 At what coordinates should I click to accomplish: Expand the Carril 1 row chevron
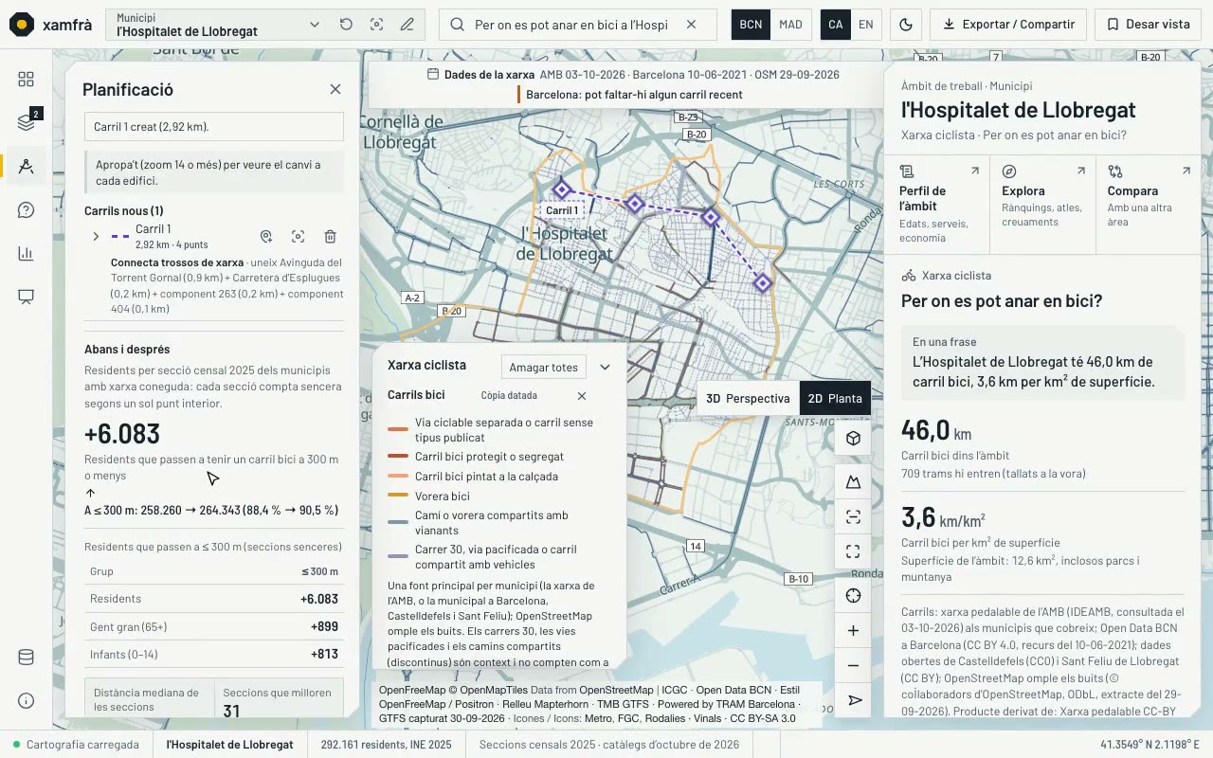pyautogui.click(x=96, y=237)
